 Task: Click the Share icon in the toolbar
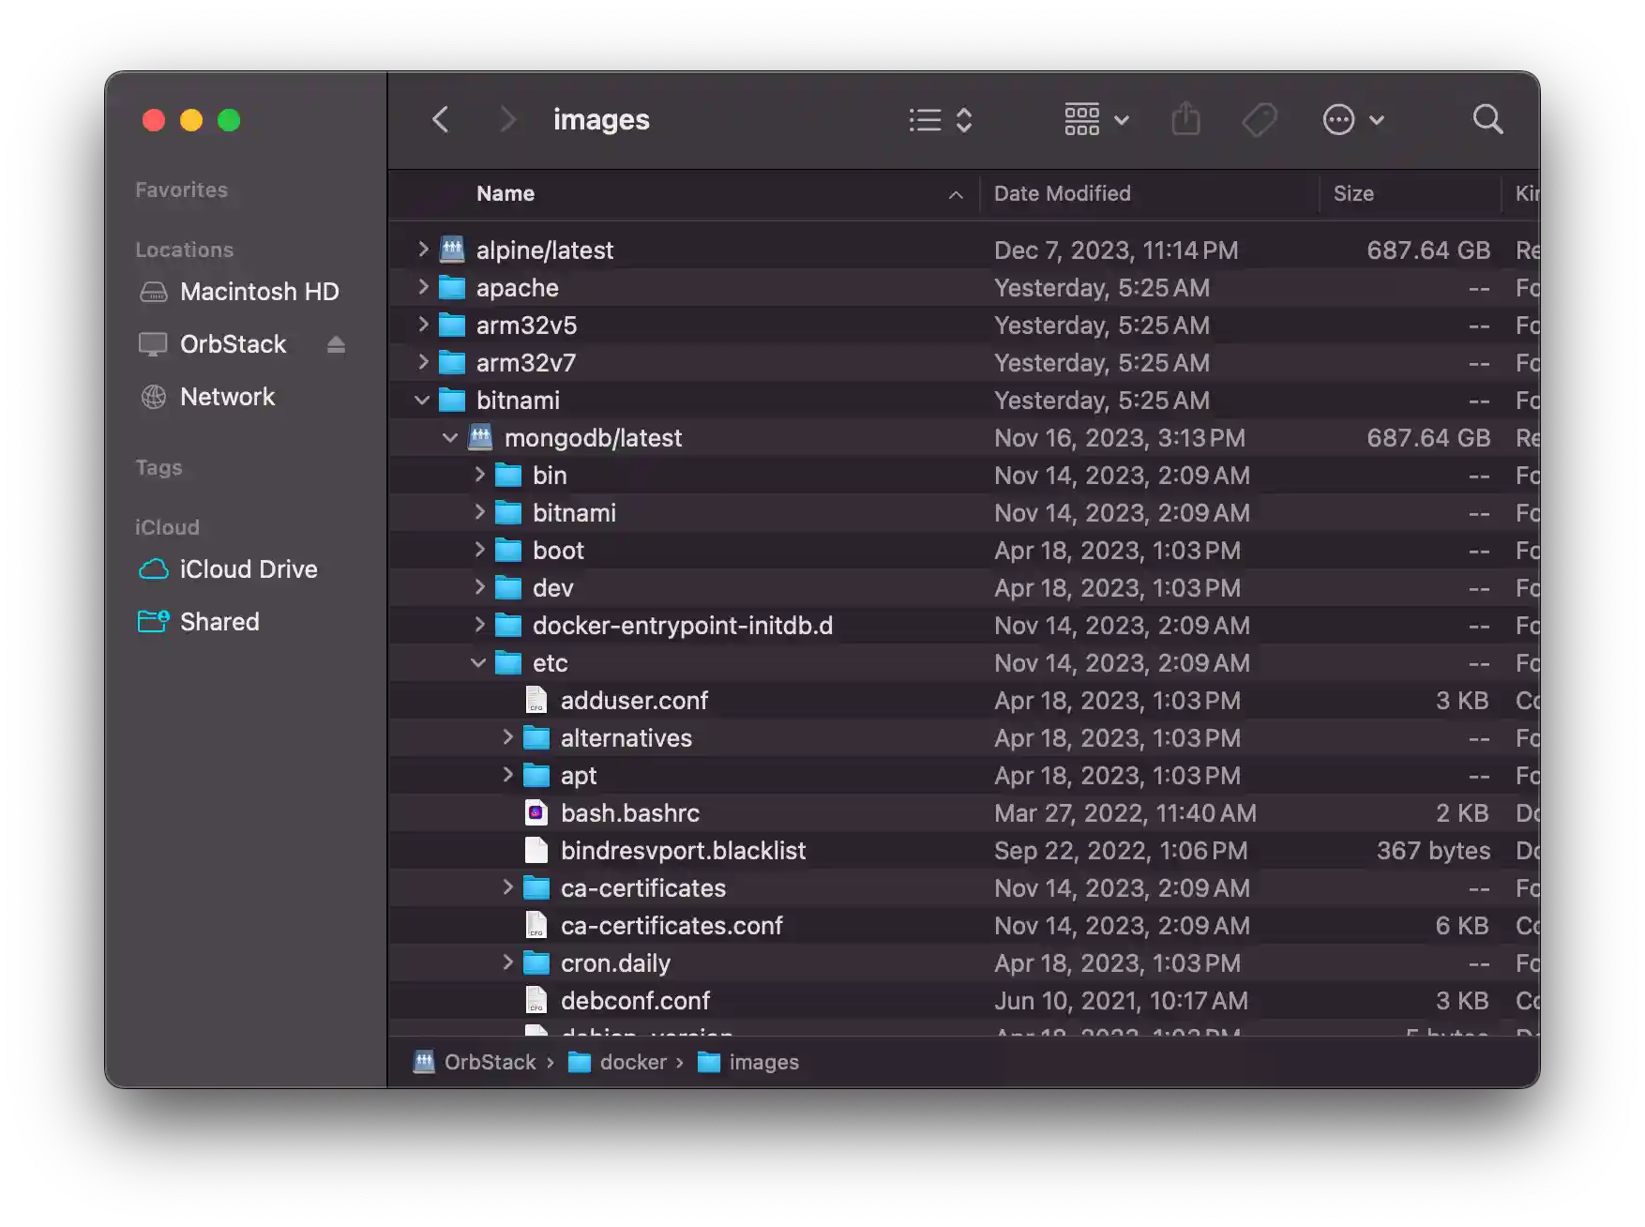point(1186,119)
